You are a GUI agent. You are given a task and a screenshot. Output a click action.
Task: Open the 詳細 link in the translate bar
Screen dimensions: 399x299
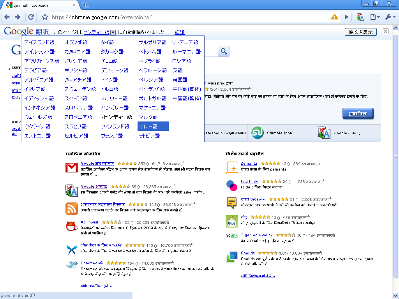[x=180, y=32]
